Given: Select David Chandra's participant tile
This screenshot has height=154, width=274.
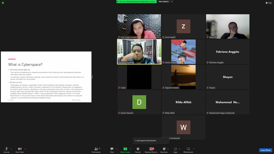Looking at the screenshot, I should coord(139,102).
